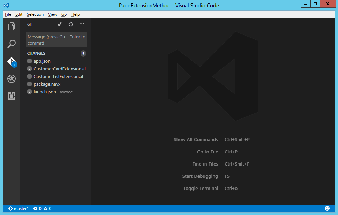Click the Toggle Terminal shortcut hint
Image resolution: width=338 pixels, height=215 pixels.
tap(210, 188)
